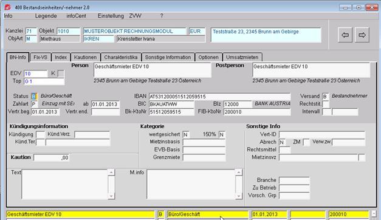Click the Vorsch. Grp field
The height and width of the screenshot is (220, 381).
pyautogui.click(x=294, y=196)
